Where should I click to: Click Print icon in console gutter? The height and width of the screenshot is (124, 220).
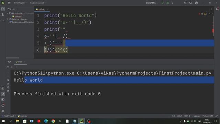(x=8, y=87)
